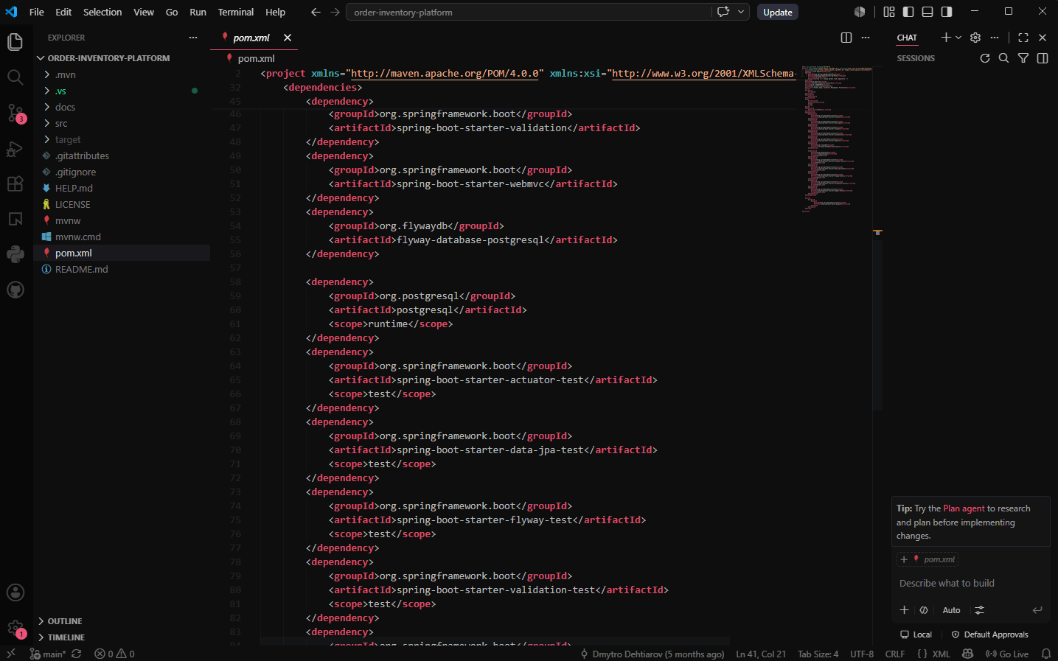Click remote window icon in status bar
This screenshot has height=661, width=1058.
(11, 654)
